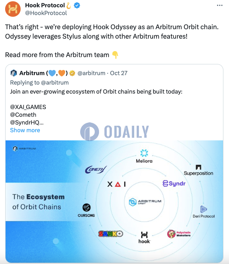Open the tweet's three-dot more options menu
The image size is (229, 264).
pyautogui.click(x=220, y=6)
